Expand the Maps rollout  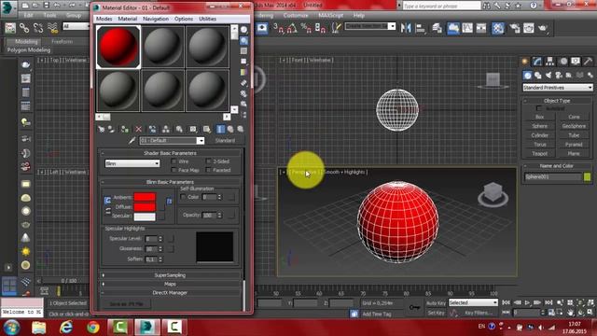(170, 284)
